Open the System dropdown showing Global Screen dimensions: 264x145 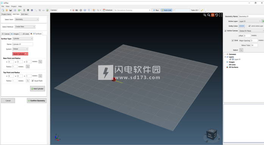[x=20, y=49]
